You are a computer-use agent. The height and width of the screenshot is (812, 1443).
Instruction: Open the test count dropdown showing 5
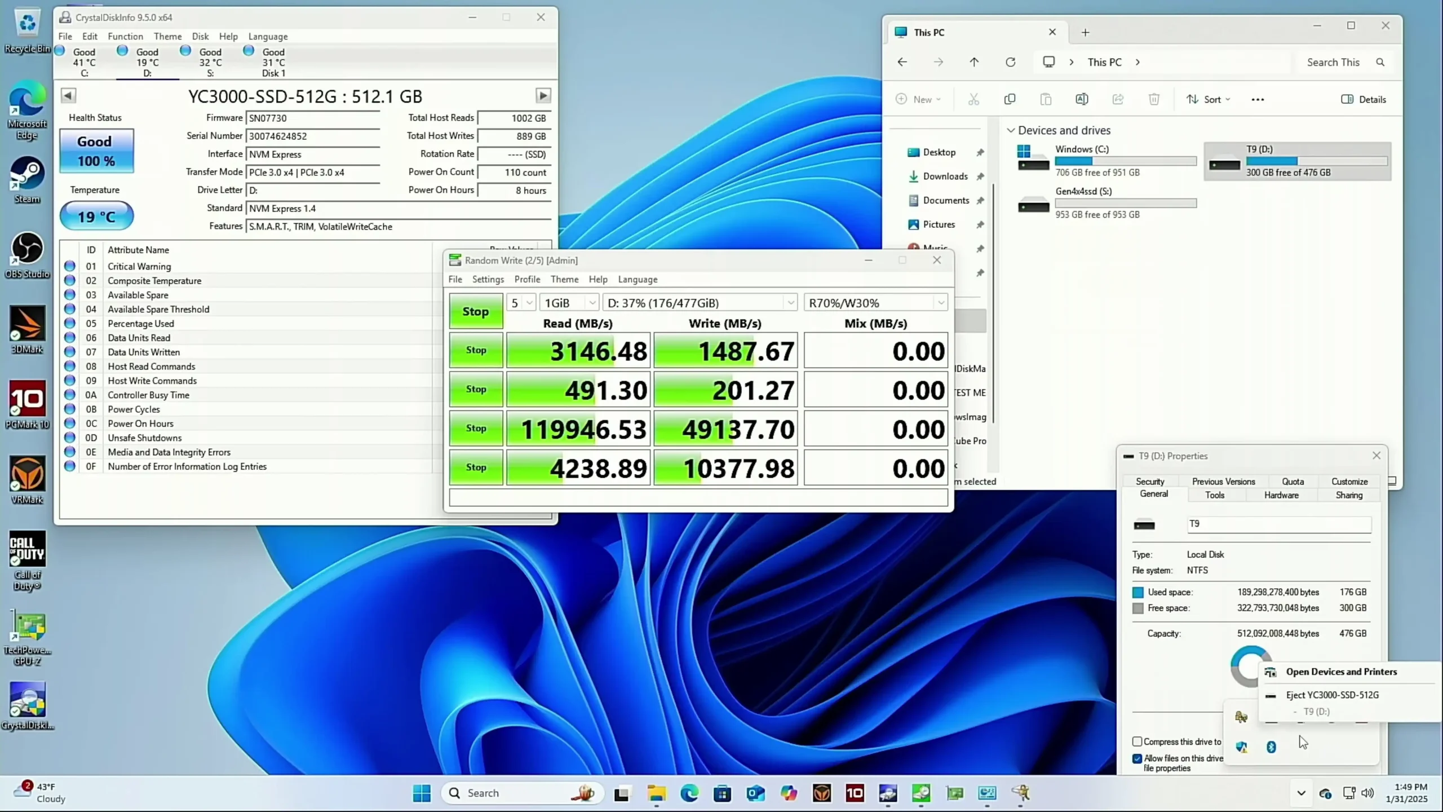point(521,303)
